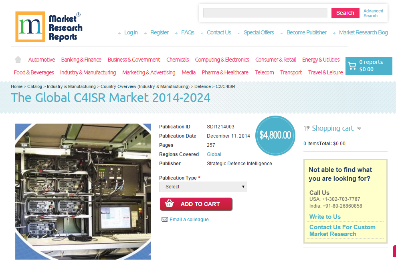Click the arrow icon before Log in

[x=120, y=32]
